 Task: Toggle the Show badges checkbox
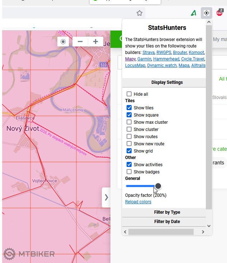(x=129, y=172)
